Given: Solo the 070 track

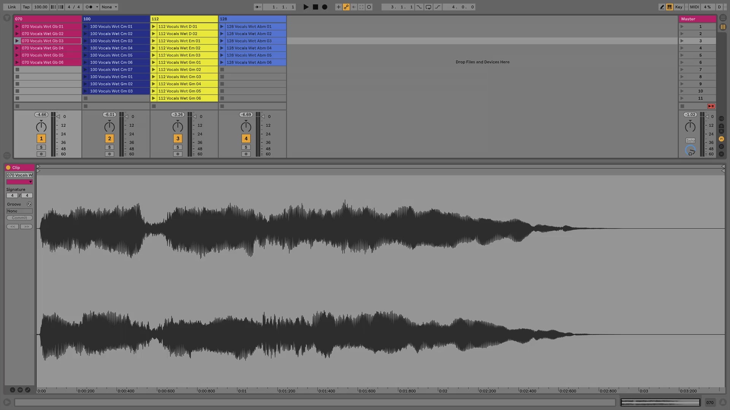Looking at the screenshot, I should (x=41, y=147).
